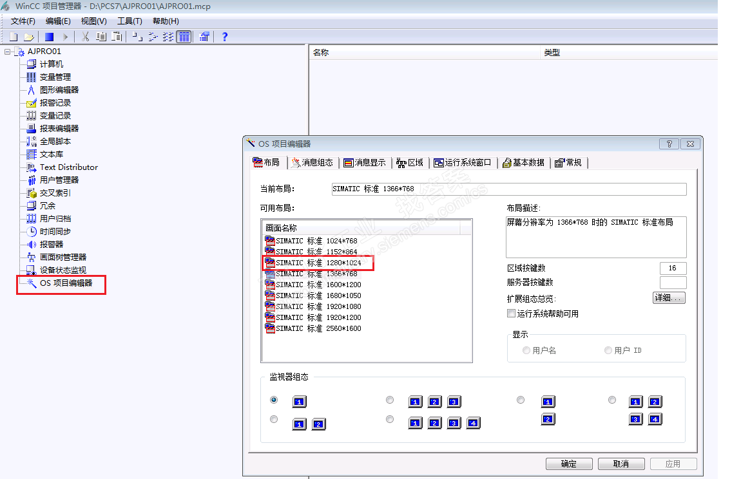The width and height of the screenshot is (741, 479).
Task: Open the 编辑(E) menu
Action: [58, 21]
